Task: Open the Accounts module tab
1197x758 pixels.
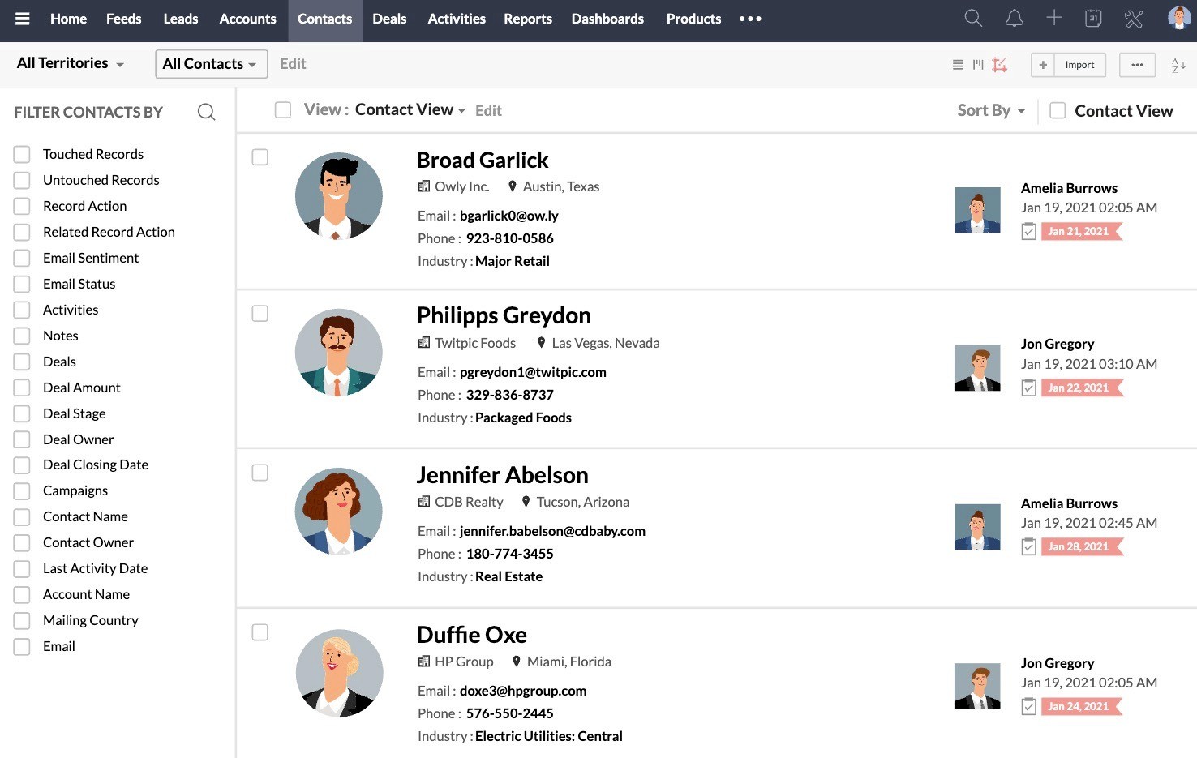Action: tap(247, 19)
